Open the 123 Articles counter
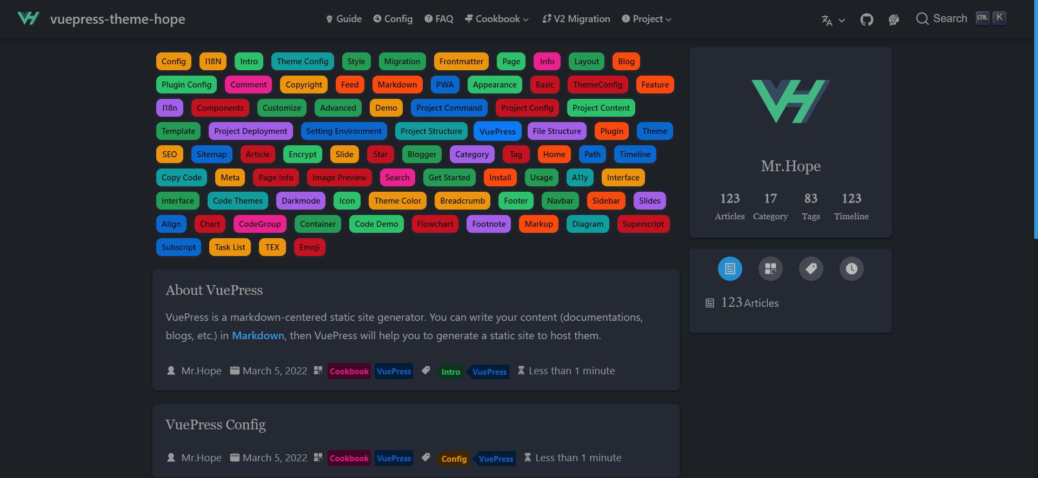The height and width of the screenshot is (478, 1038). point(730,206)
